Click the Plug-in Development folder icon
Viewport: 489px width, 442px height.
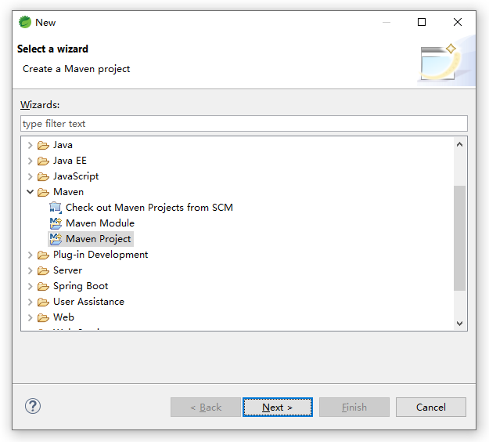(43, 255)
